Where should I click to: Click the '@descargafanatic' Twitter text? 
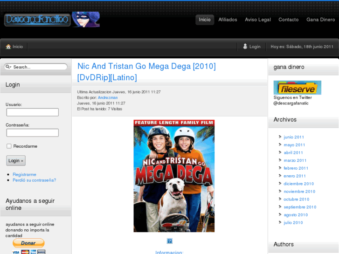[291, 103]
